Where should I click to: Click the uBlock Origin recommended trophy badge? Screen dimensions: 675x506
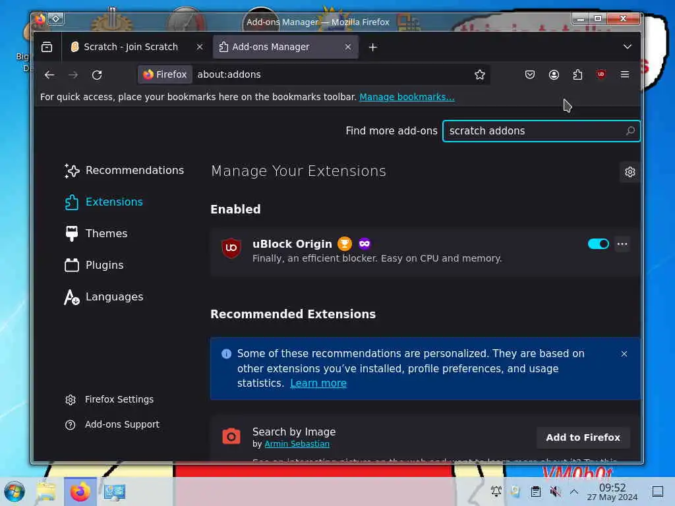coord(344,244)
